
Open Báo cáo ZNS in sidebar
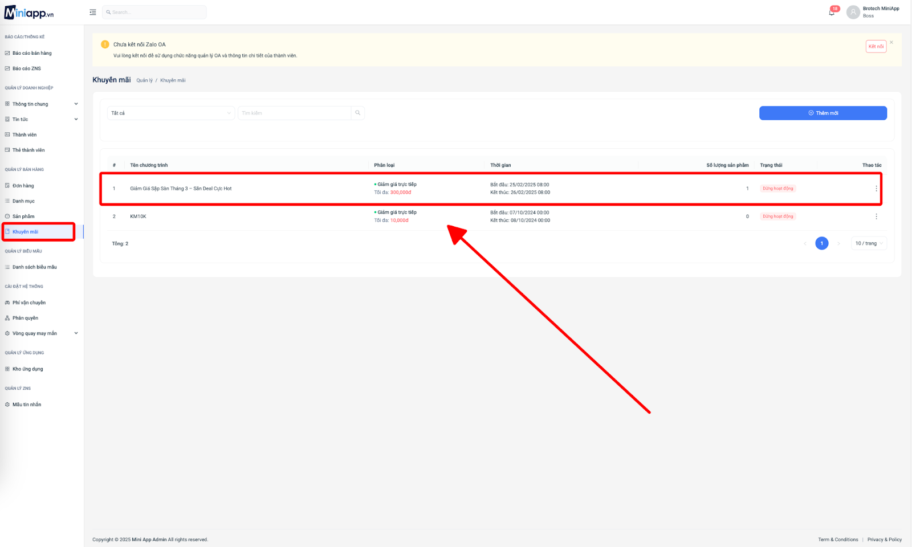tap(27, 68)
